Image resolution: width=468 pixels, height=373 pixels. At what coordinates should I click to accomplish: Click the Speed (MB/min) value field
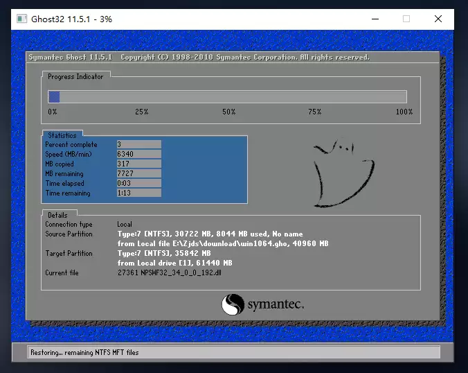(138, 154)
